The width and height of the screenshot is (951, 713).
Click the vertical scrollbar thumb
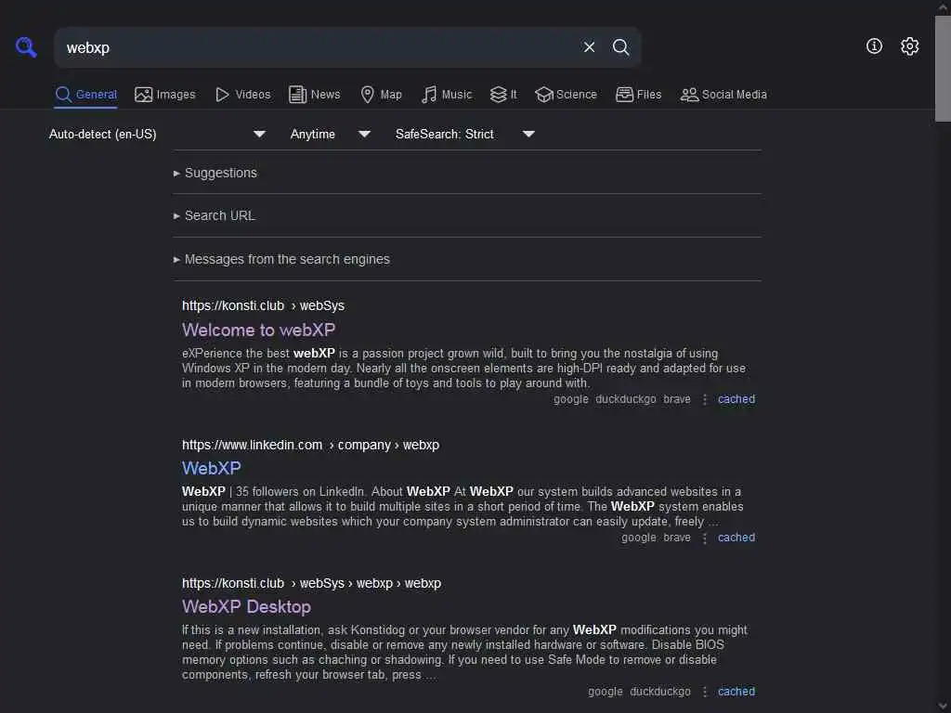(943, 68)
